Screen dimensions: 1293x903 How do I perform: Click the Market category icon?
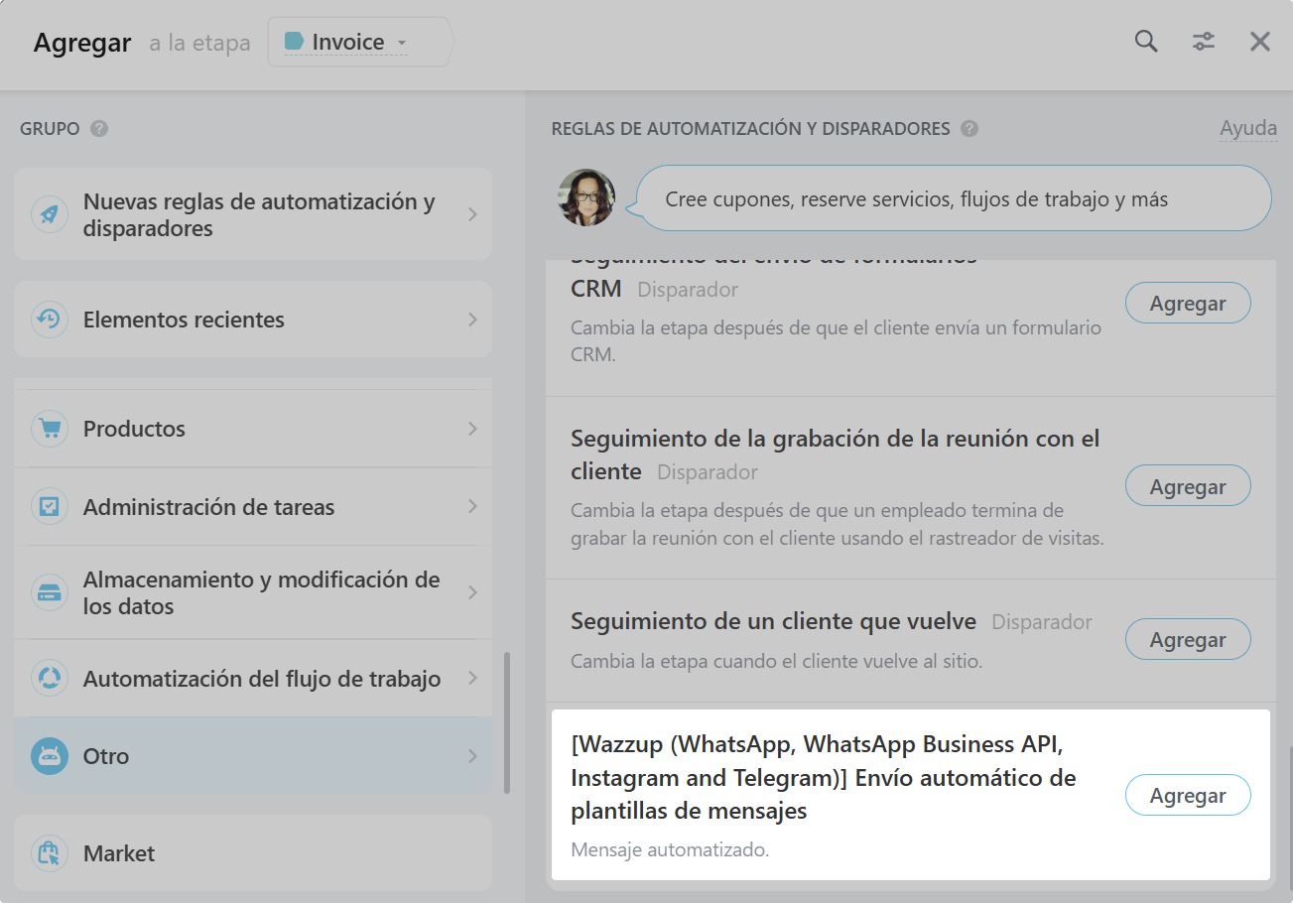tap(50, 853)
